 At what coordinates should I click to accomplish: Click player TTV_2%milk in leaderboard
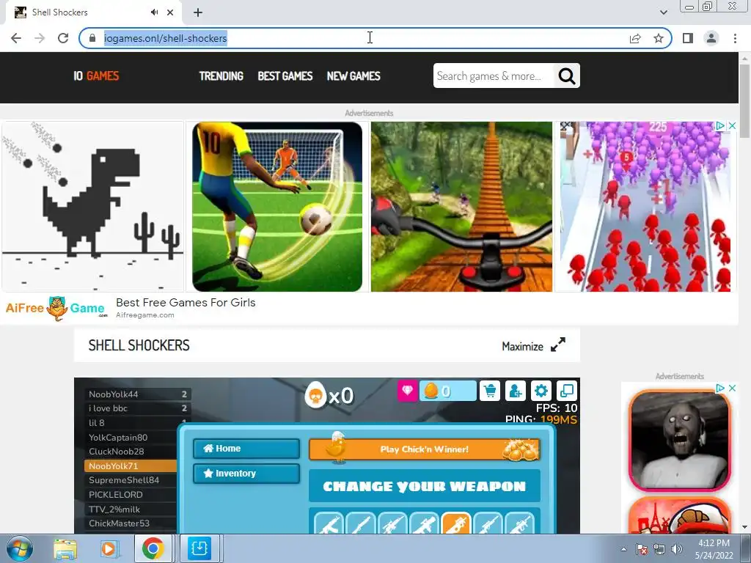click(x=131, y=509)
